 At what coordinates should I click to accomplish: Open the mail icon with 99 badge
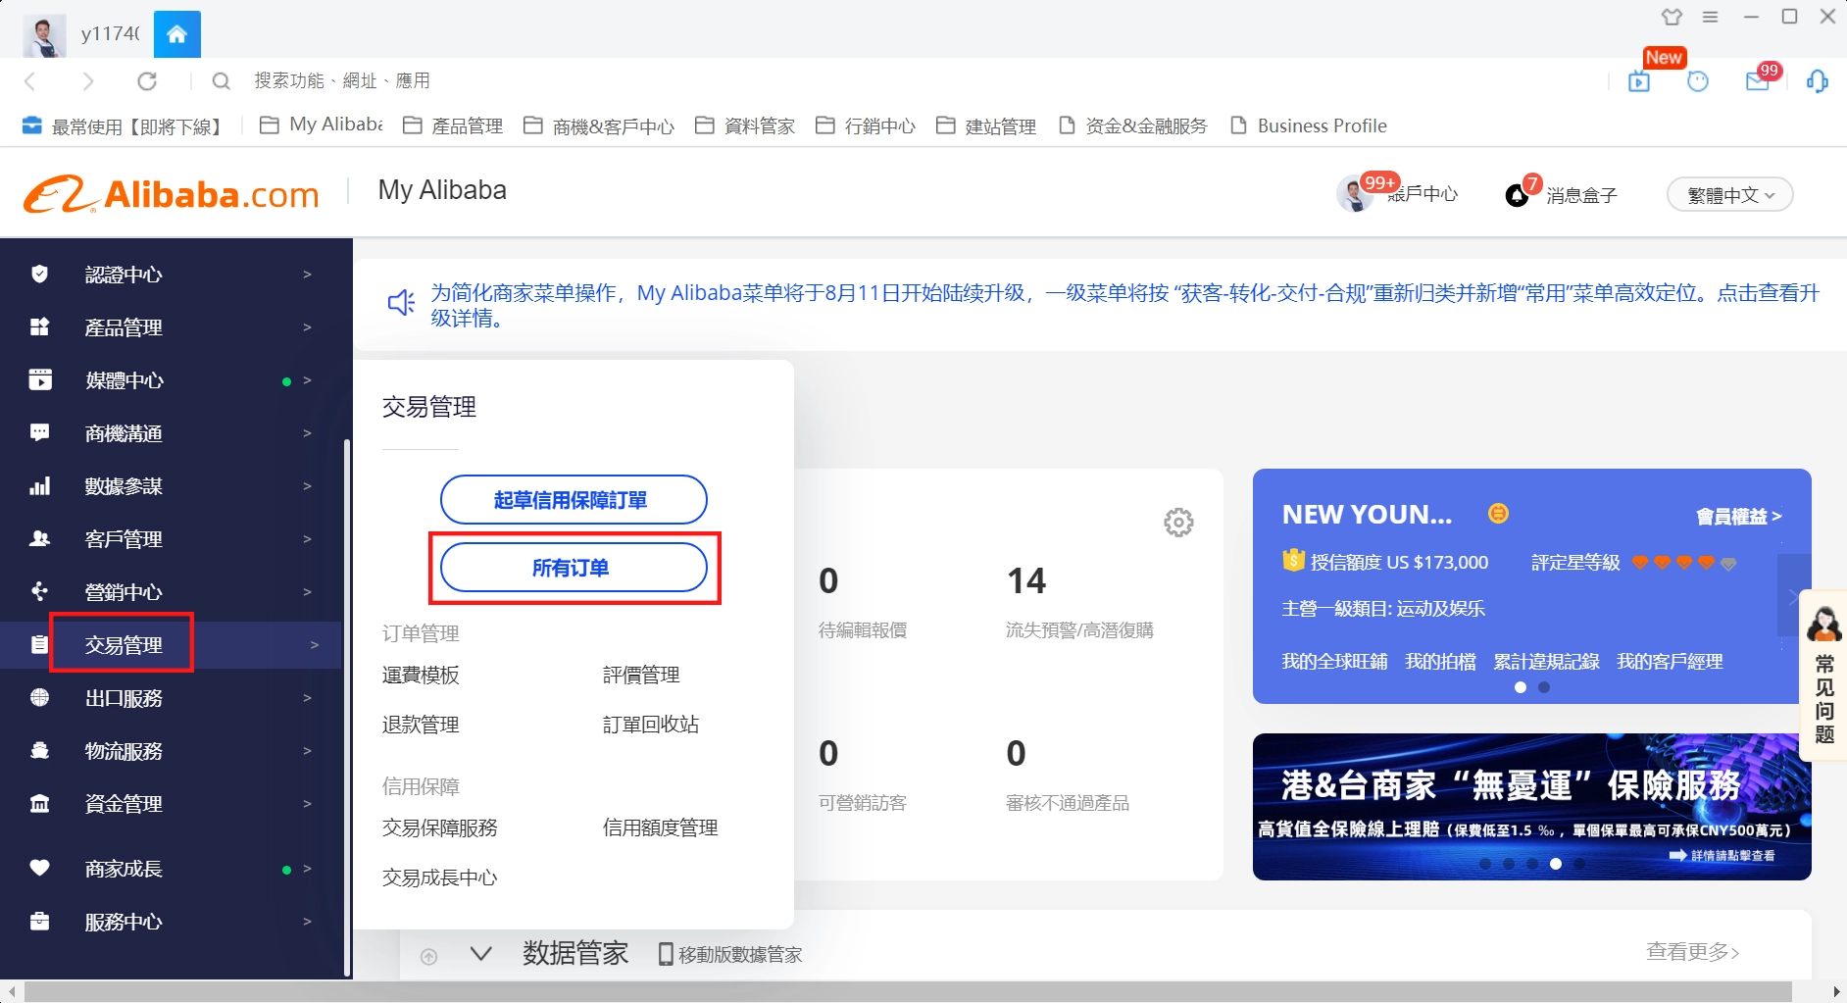[1758, 81]
